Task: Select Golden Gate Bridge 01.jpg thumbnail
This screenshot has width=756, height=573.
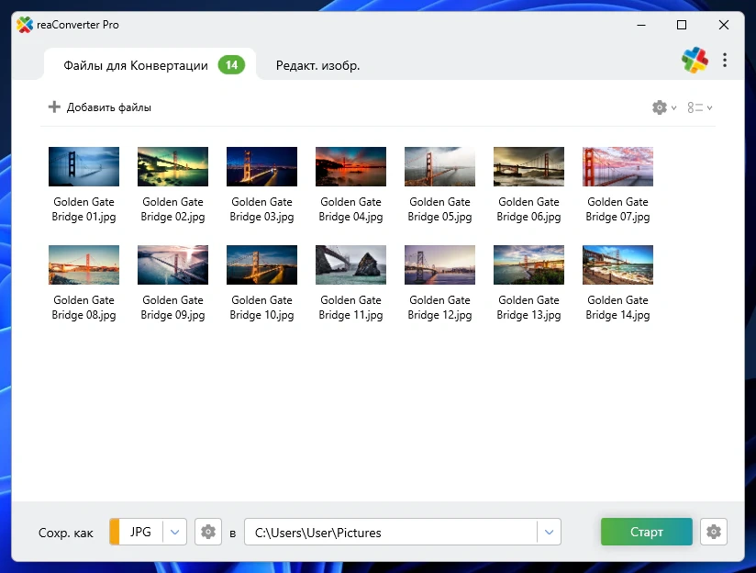Action: click(83, 167)
